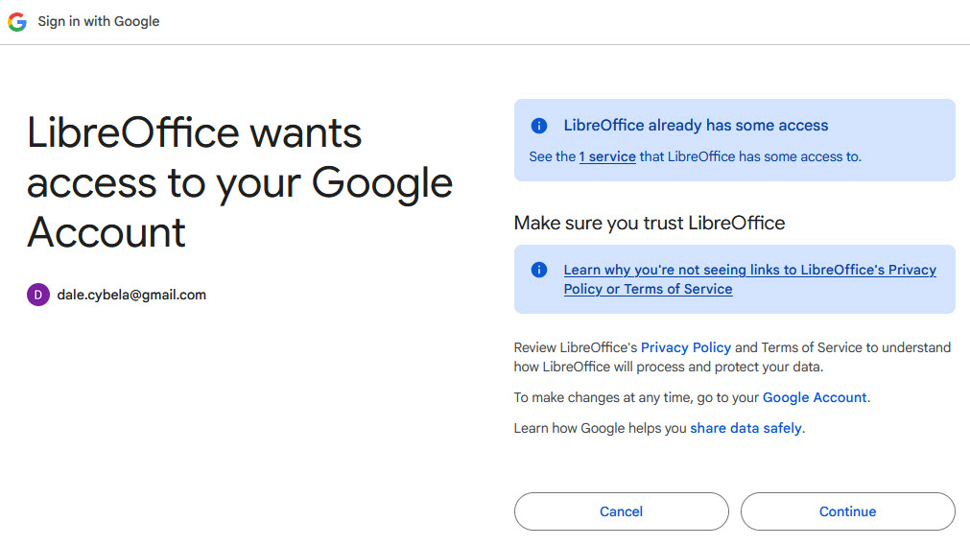Click the purple D account avatar
The height and width of the screenshot is (546, 970).
(x=37, y=295)
